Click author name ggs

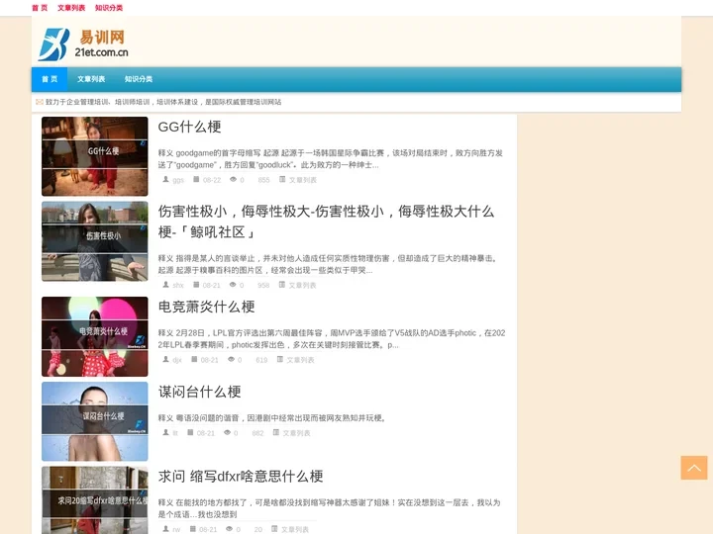click(x=178, y=180)
